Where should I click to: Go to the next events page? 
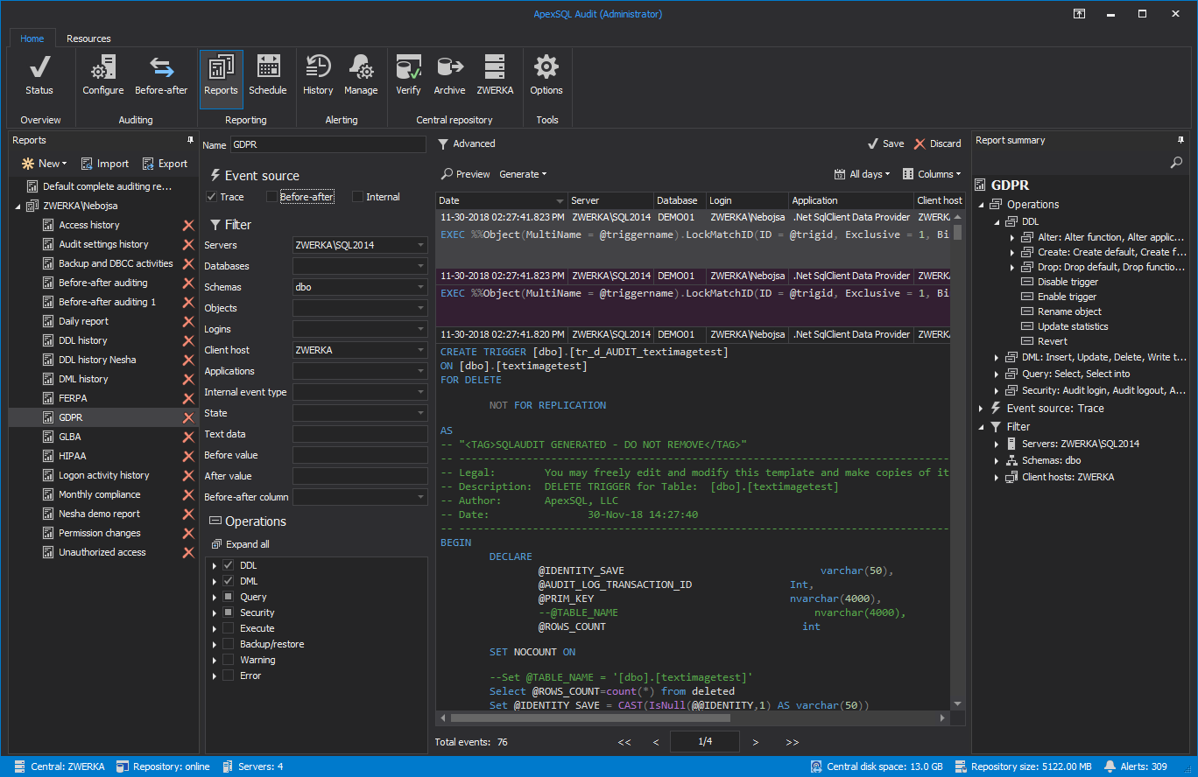pos(756,742)
